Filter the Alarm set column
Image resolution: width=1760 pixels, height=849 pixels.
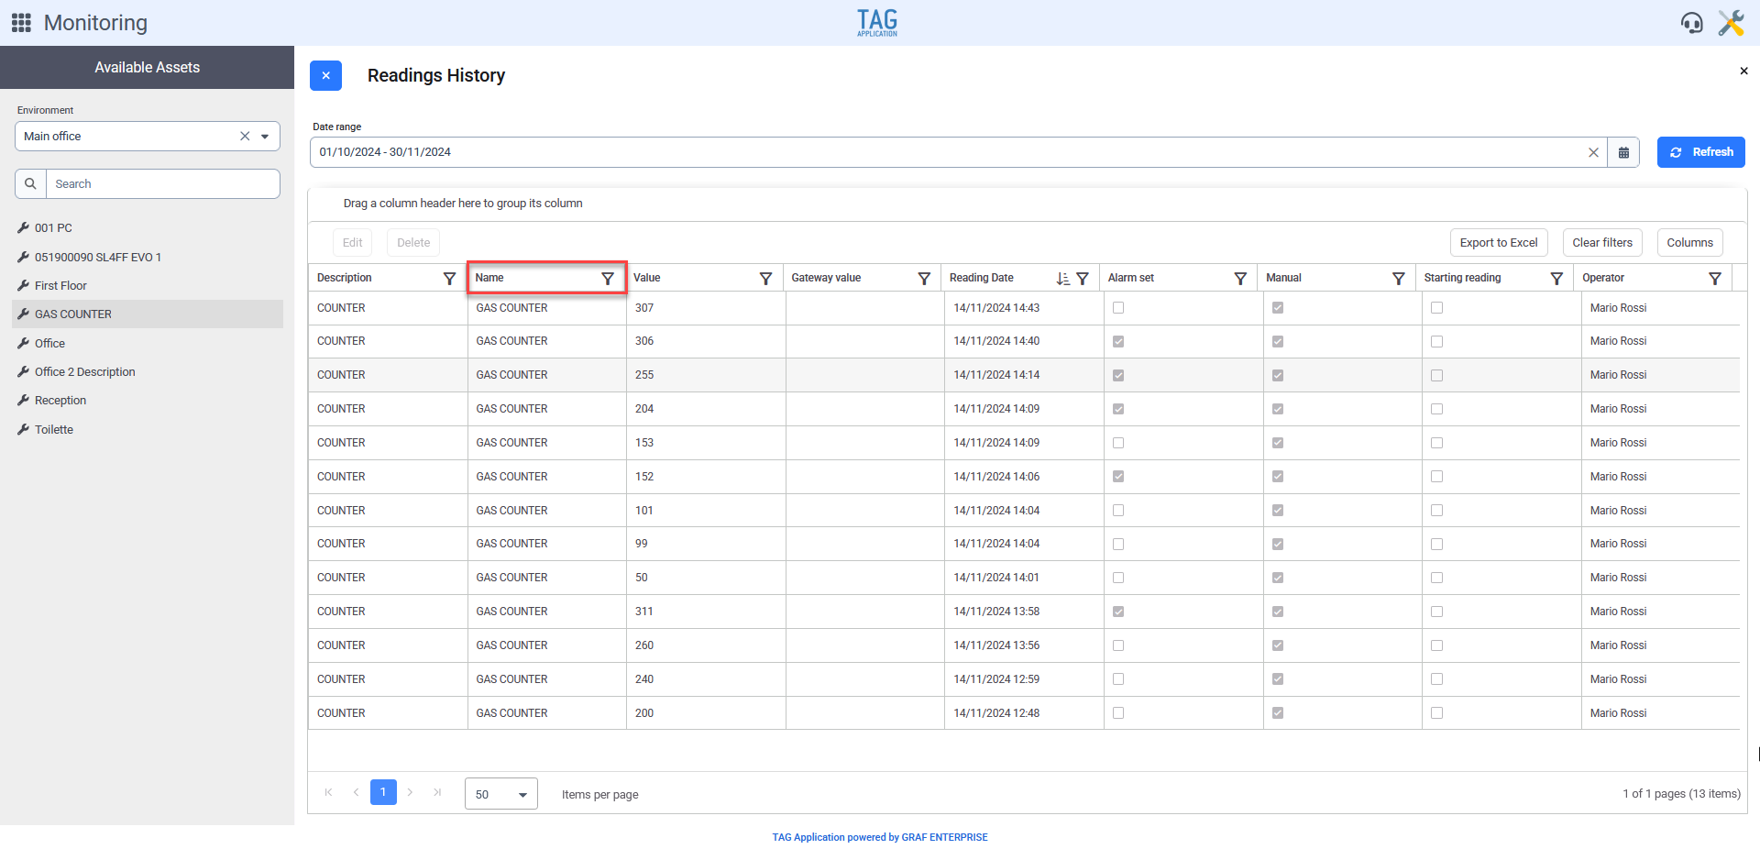(1240, 278)
